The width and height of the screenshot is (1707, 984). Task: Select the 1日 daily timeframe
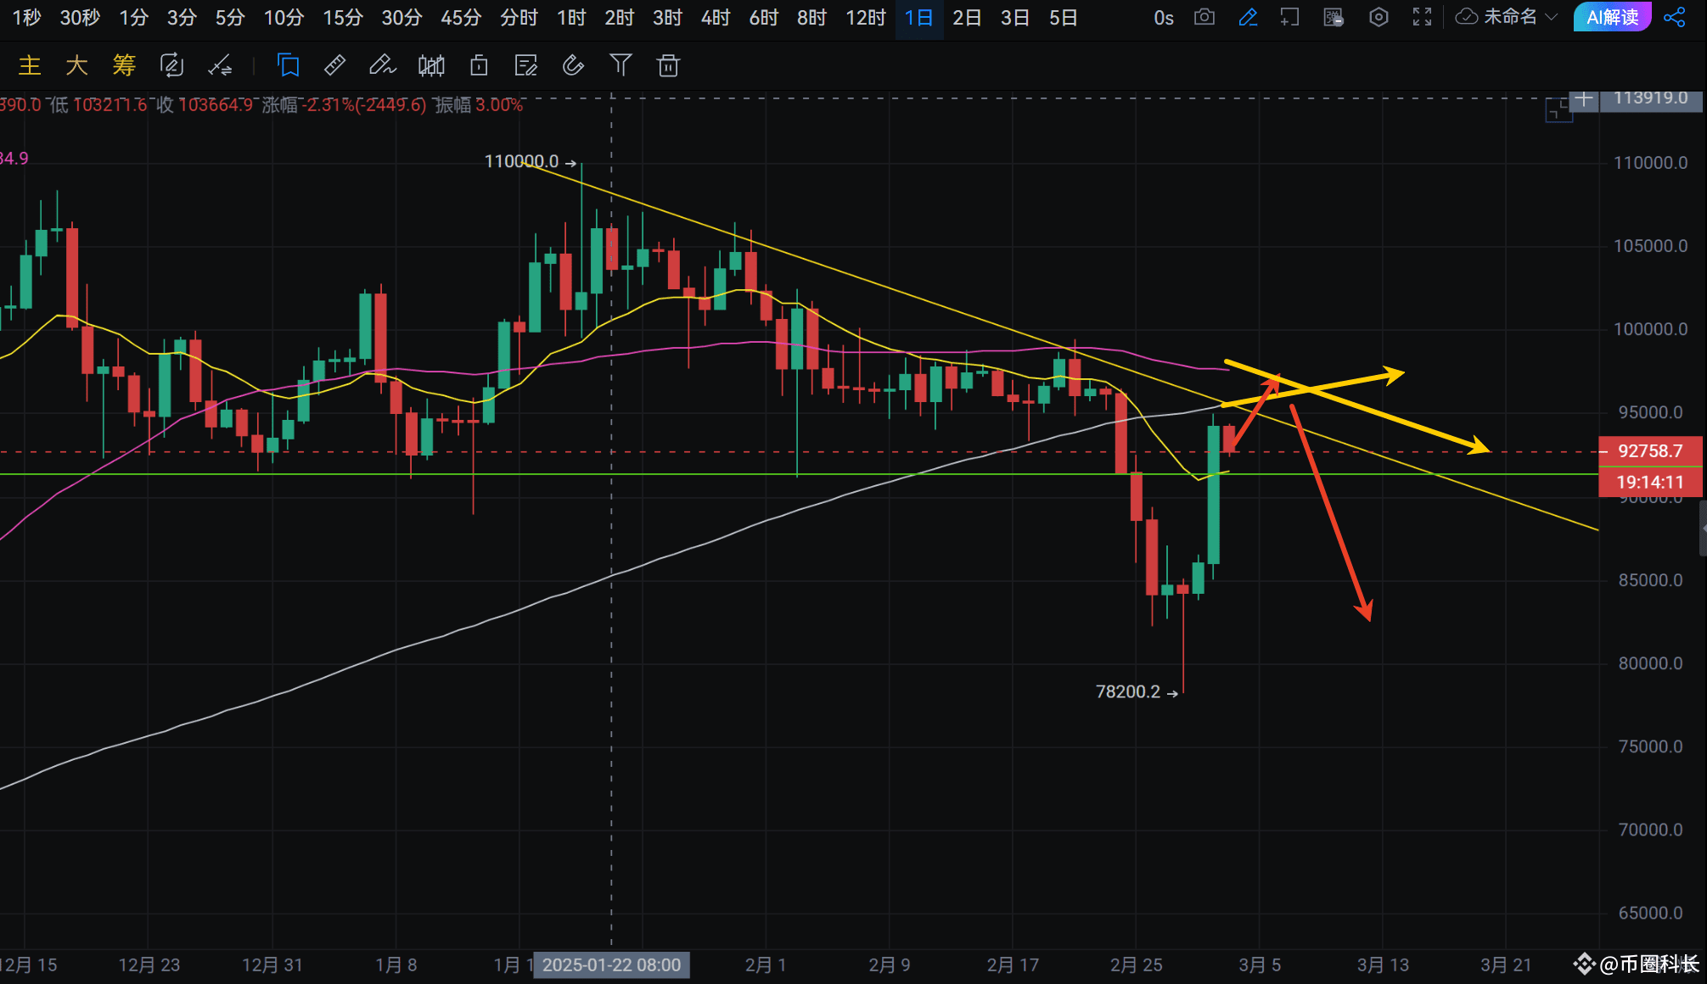point(918,17)
